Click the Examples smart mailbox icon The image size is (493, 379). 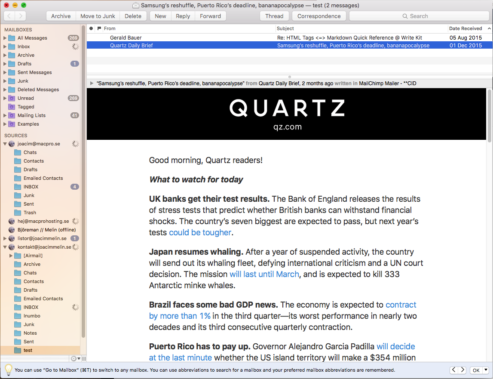point(12,124)
